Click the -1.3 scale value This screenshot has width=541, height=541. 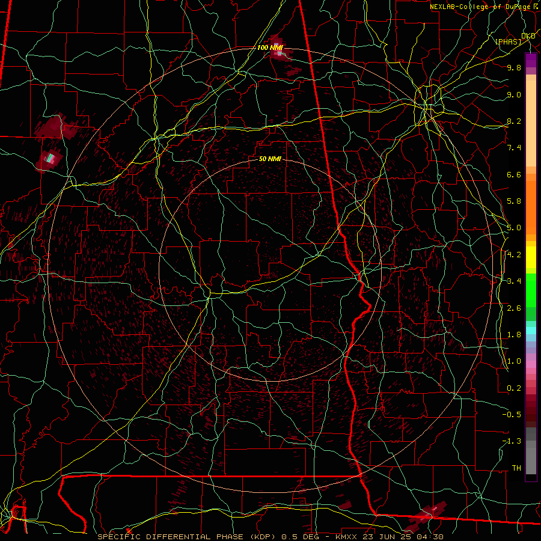pyautogui.click(x=512, y=441)
